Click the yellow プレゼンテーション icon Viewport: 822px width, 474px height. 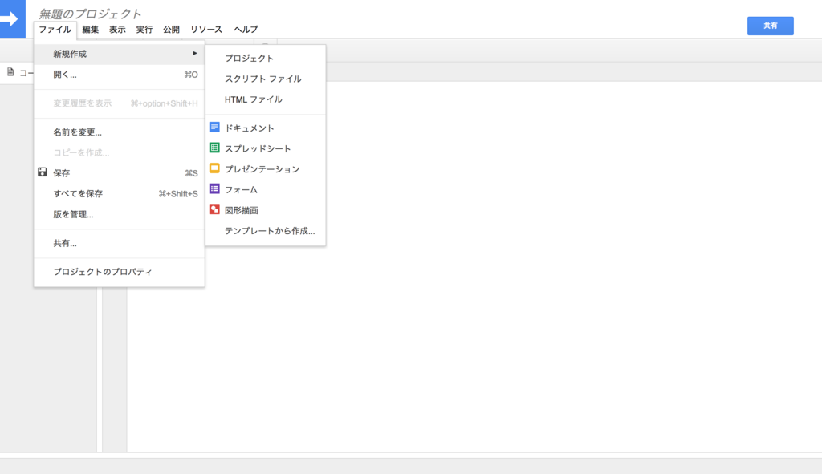(215, 168)
